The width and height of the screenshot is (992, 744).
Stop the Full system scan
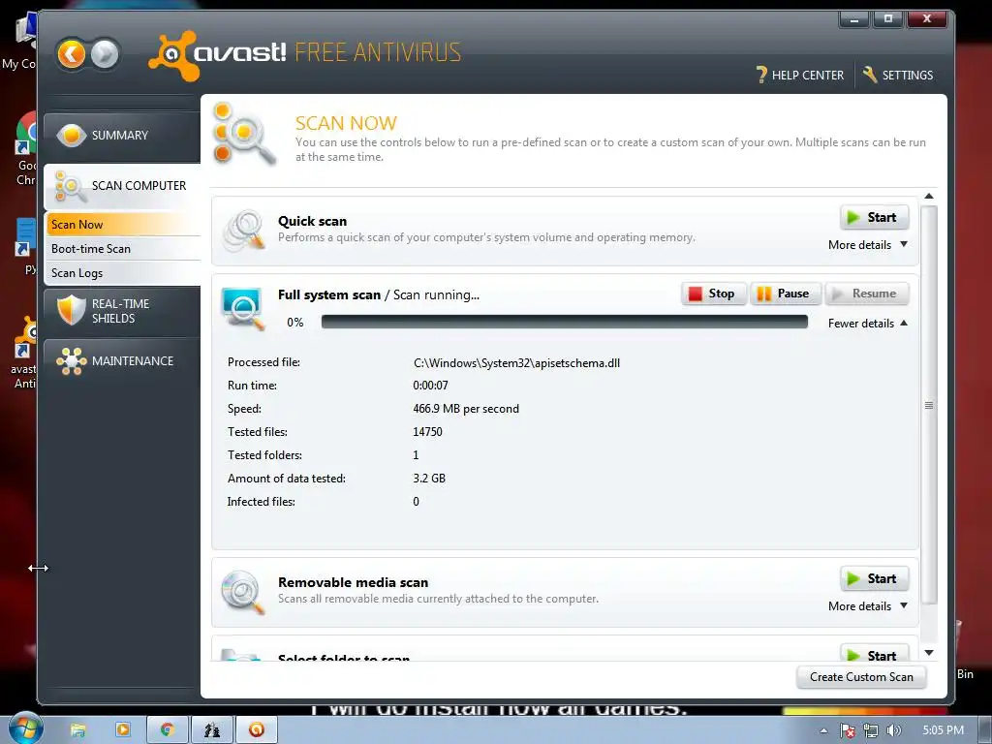coord(714,294)
